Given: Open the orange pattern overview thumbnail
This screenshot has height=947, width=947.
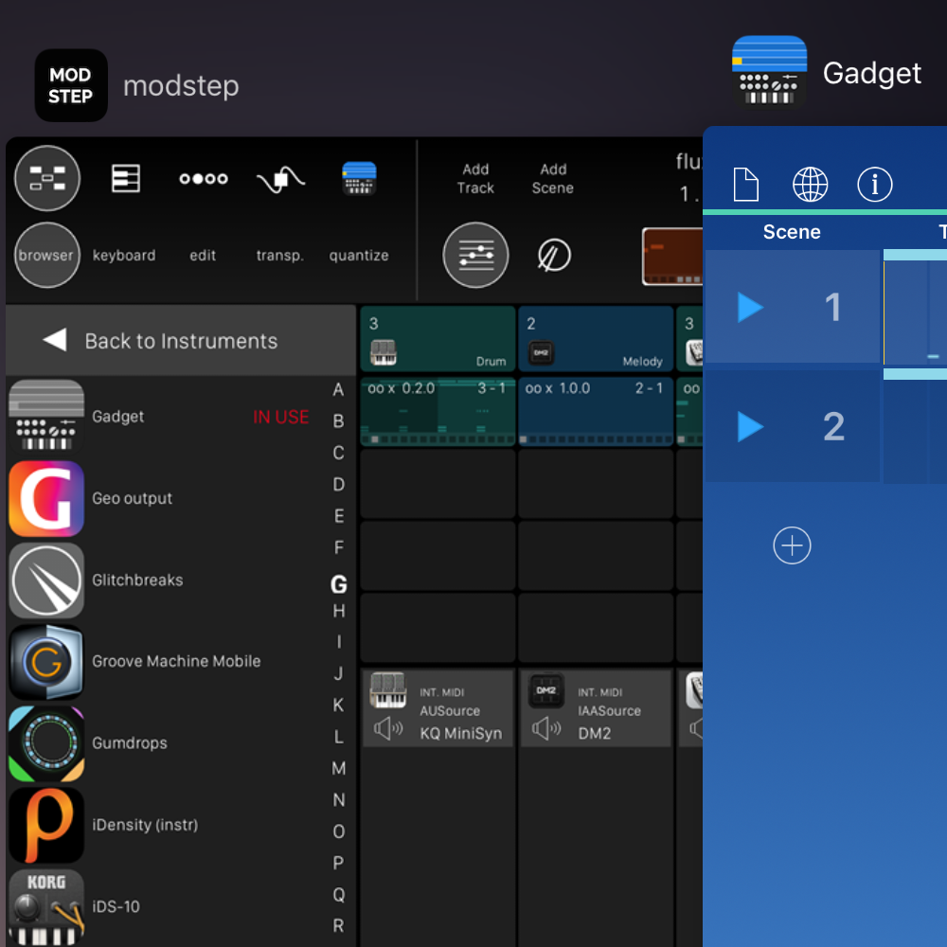Looking at the screenshot, I should 672,256.
